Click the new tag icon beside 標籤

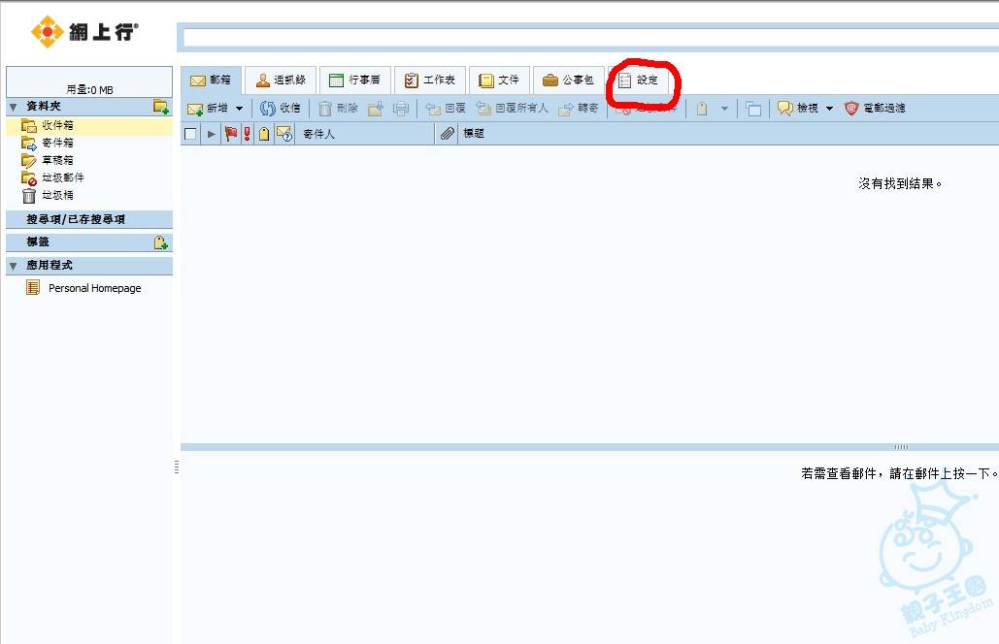pyautogui.click(x=161, y=242)
